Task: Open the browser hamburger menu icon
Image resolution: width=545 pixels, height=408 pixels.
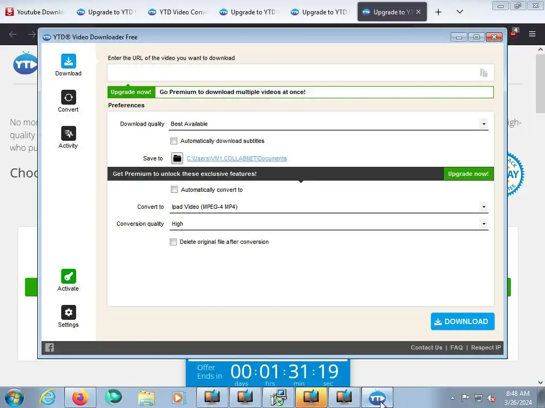Action: [x=532, y=34]
